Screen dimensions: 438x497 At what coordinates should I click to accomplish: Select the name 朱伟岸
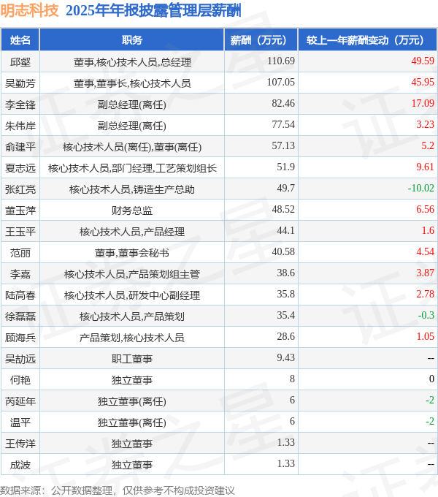coord(20,126)
